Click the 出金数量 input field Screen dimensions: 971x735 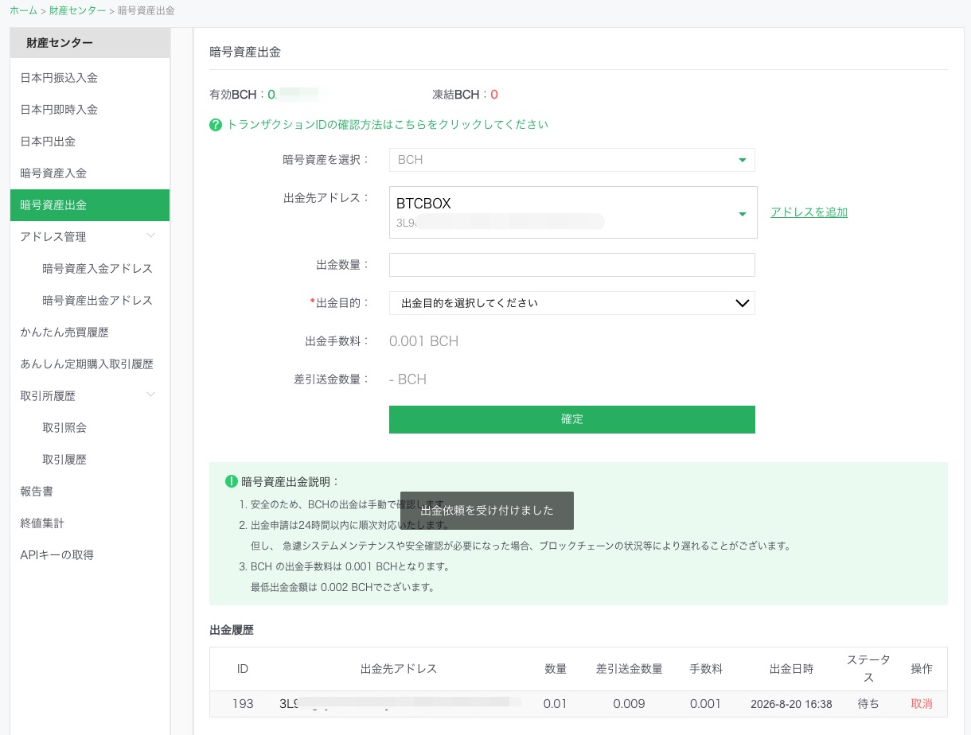pos(571,265)
